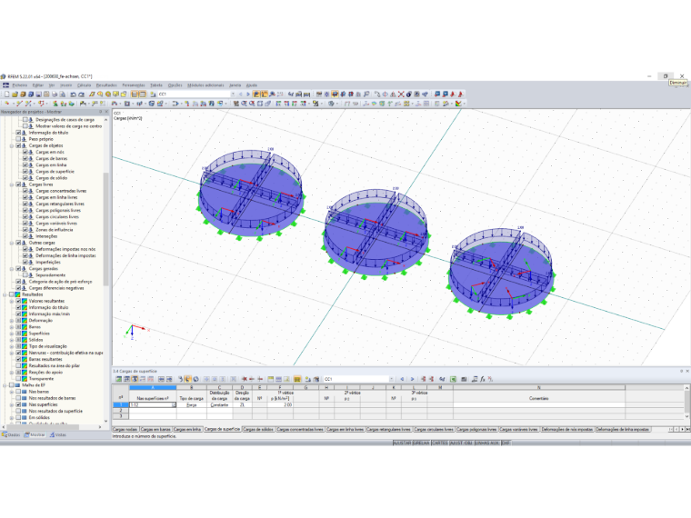This screenshot has height=518, width=691.
Task: Switch to 'Cargas circulares livres' tab
Action: 434,429
